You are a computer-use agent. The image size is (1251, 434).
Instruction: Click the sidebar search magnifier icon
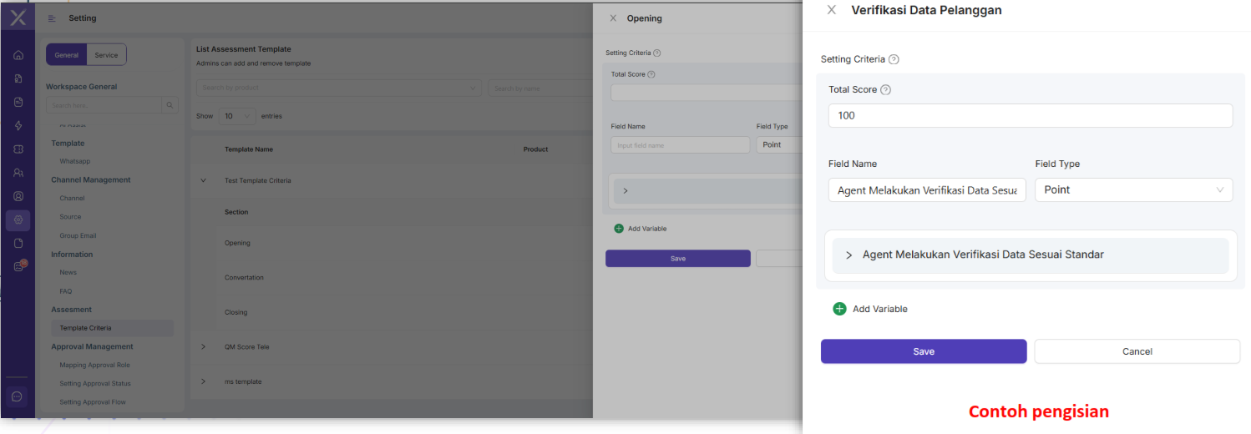[170, 105]
